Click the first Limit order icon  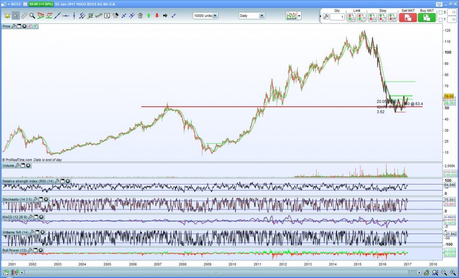point(351,17)
